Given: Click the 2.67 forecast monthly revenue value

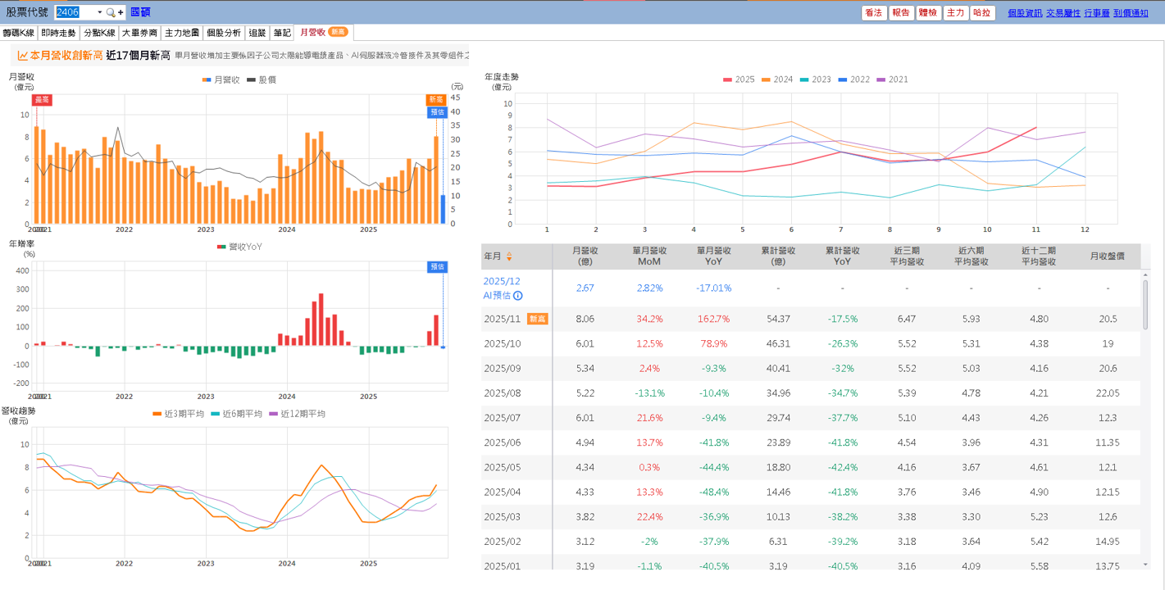Looking at the screenshot, I should tap(585, 288).
